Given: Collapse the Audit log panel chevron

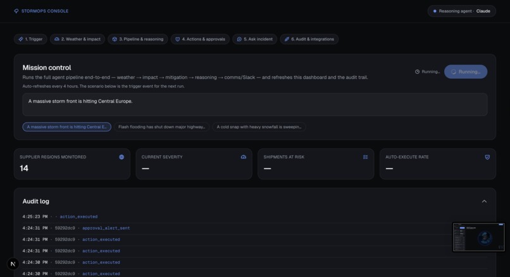Looking at the screenshot, I should point(484,201).
